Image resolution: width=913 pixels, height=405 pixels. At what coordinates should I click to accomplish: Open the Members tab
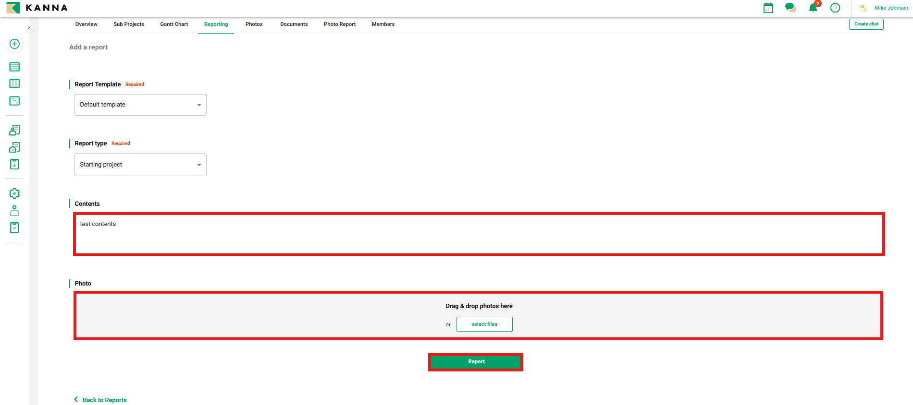(x=383, y=24)
